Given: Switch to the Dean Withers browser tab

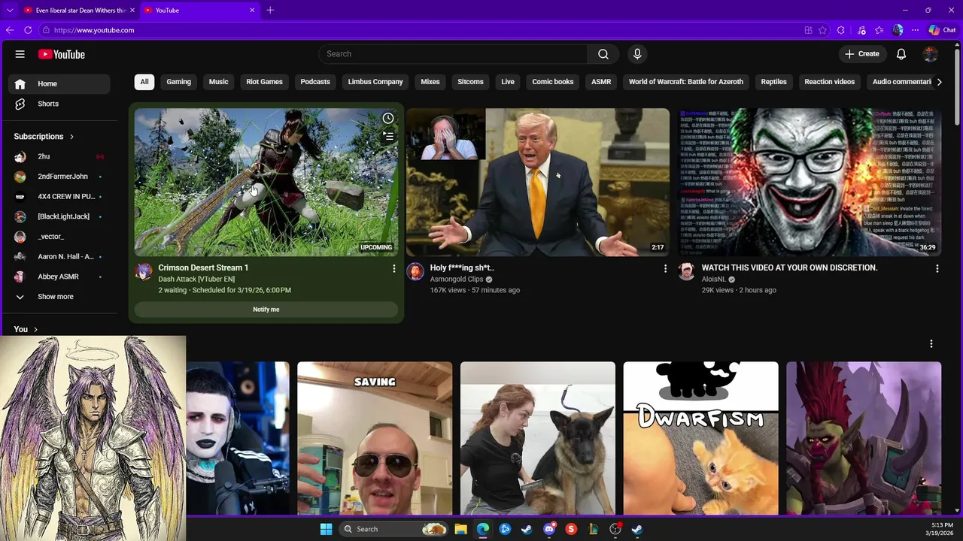Looking at the screenshot, I should coord(79,10).
